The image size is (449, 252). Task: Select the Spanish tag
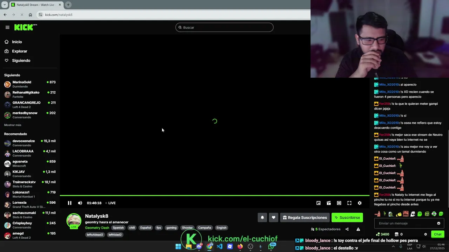tap(118, 228)
